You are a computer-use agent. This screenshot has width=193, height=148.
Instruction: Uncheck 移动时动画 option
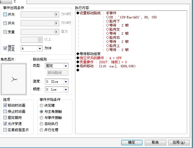[x=5, y=105]
